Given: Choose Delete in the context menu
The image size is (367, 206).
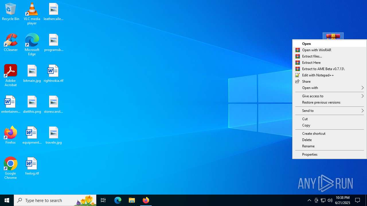Looking at the screenshot, I should (329, 140).
